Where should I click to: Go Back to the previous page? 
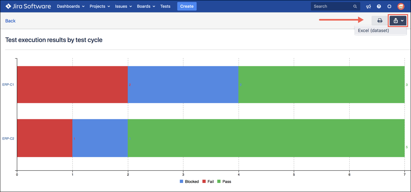[x=10, y=21]
